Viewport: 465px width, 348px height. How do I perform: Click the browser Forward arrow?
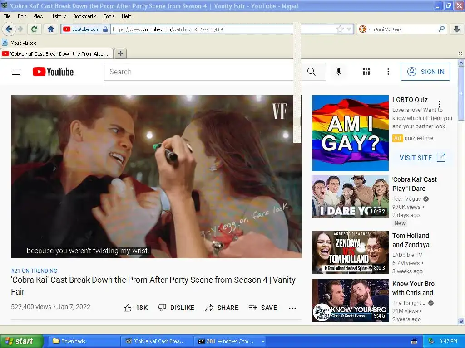(20, 29)
